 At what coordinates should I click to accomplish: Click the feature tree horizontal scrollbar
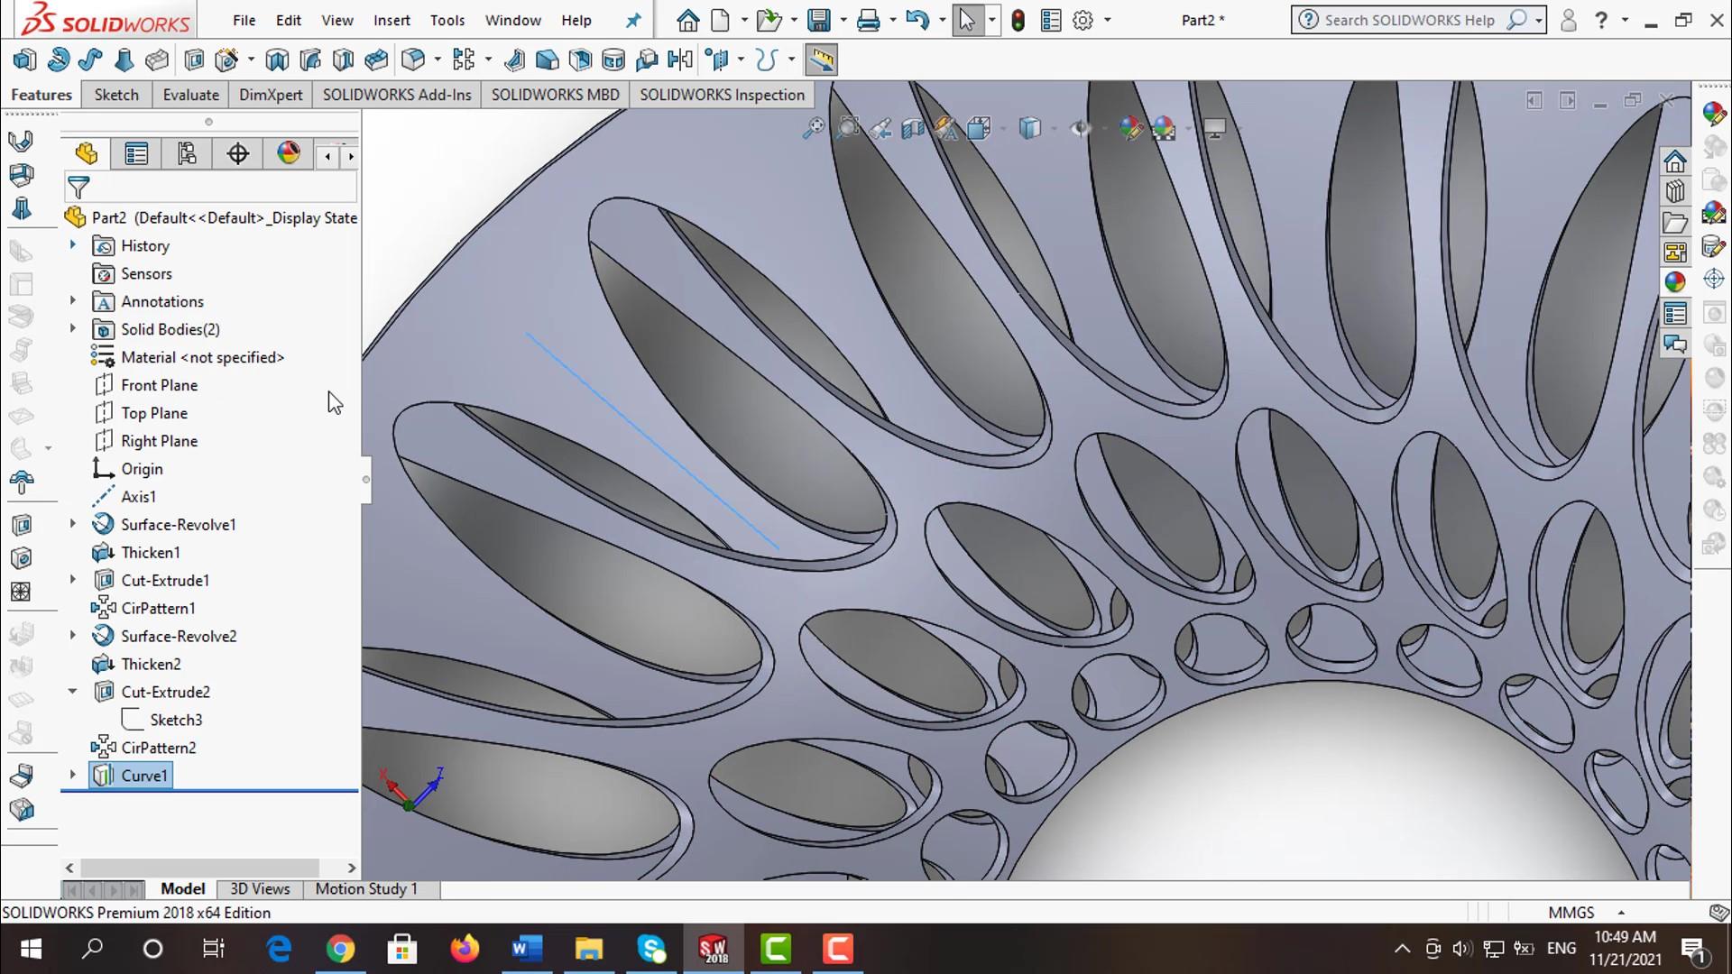pos(199,868)
